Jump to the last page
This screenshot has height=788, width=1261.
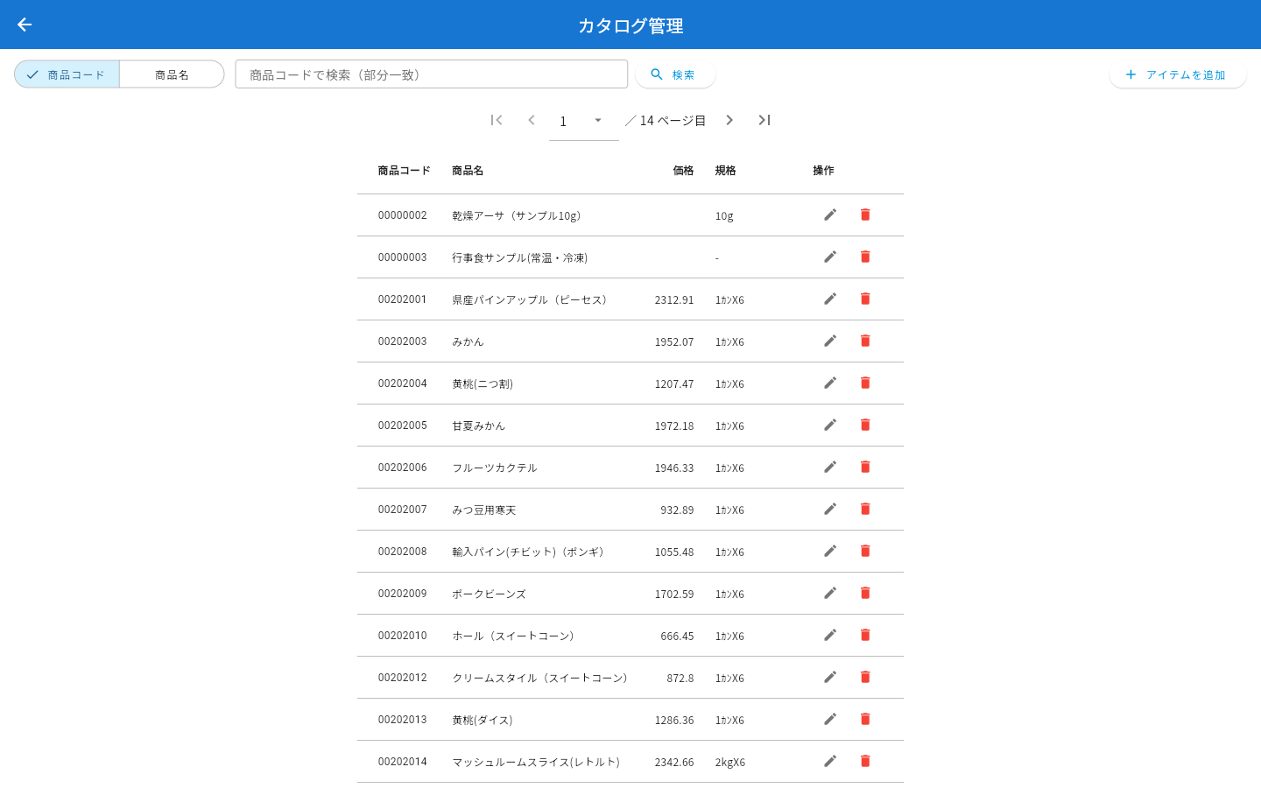(764, 120)
